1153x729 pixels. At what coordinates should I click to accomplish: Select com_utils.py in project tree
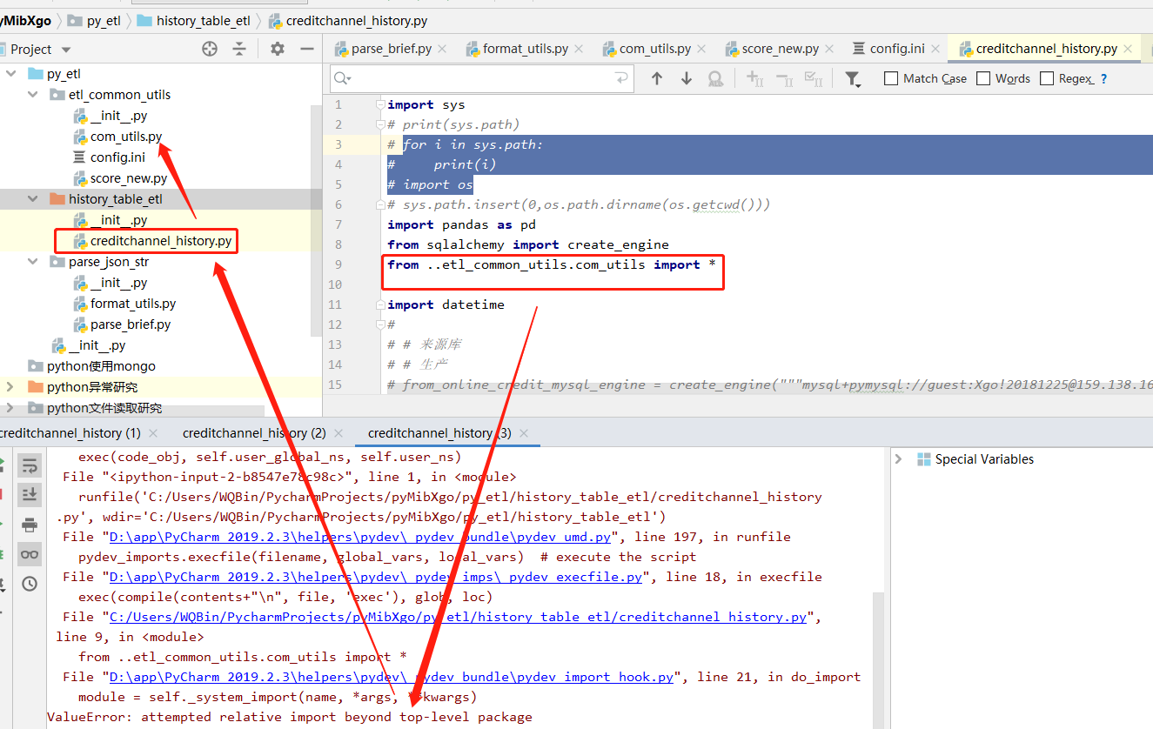click(126, 137)
